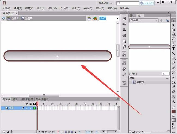Viewport: 177px width, 134px height.
Task: Open the Library panel options menu
Action: (x=168, y=15)
